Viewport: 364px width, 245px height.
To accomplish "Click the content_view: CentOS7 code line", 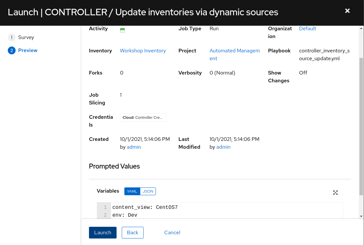I will (145, 207).
